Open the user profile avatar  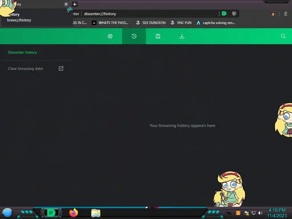pos(273,14)
